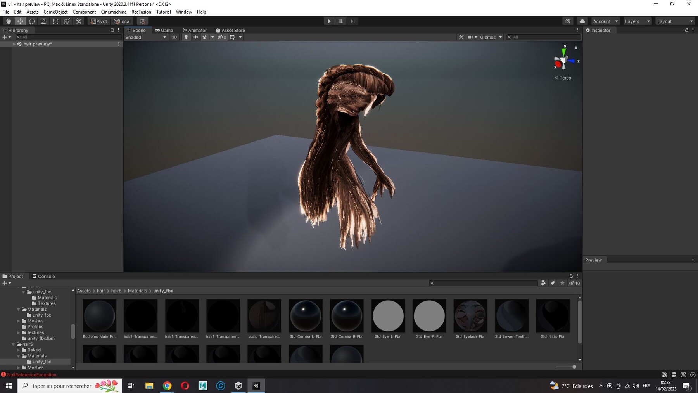The image size is (698, 393).
Task: Select the Hand tool
Action: (x=9, y=21)
